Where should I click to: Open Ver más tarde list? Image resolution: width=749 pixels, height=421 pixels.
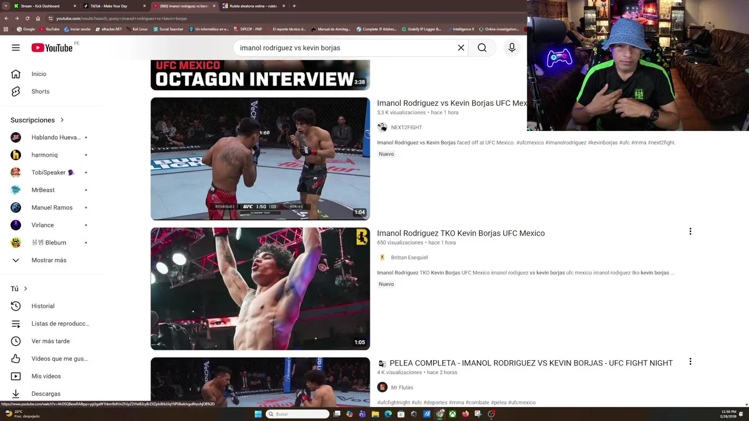[49, 341]
